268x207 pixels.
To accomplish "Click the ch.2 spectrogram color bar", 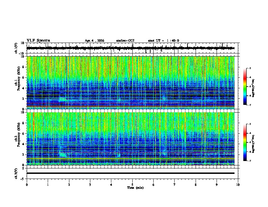I will pyautogui.click(x=245, y=142).
